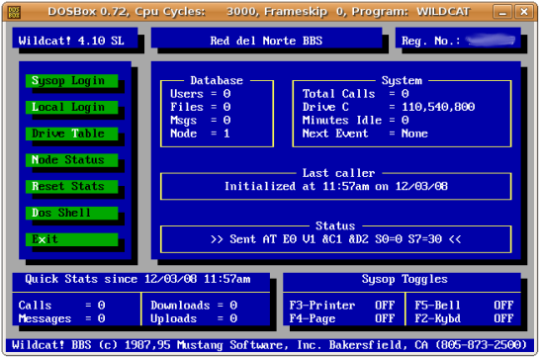539x357 pixels.
Task: Click the Wildcat! 4.10 SL version label
Action: tap(71, 41)
